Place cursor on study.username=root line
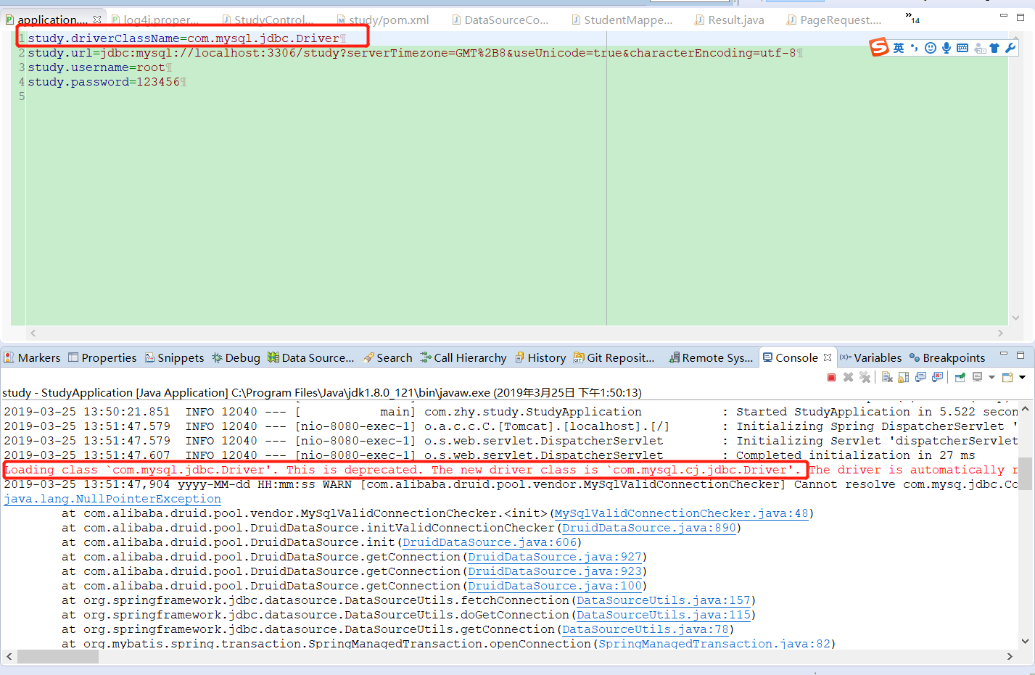This screenshot has width=1035, height=675. point(99,67)
